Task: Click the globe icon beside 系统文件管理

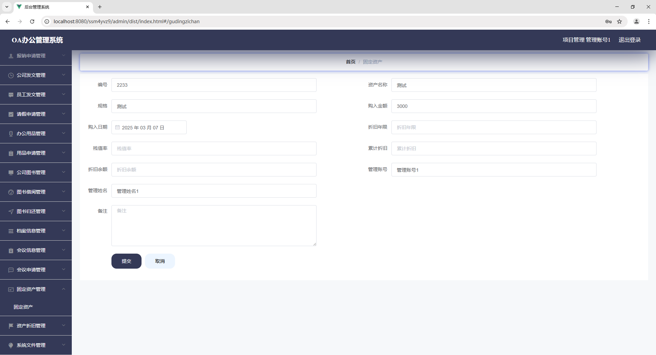Action: [11, 345]
